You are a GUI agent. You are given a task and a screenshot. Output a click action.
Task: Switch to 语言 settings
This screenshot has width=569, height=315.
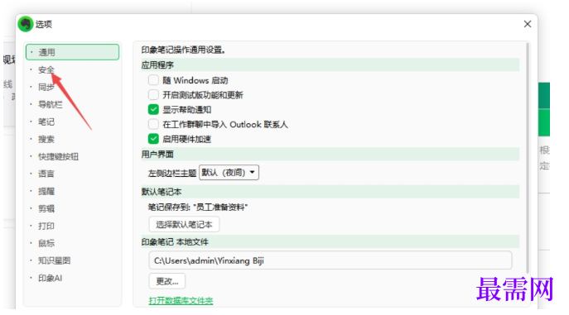(46, 174)
